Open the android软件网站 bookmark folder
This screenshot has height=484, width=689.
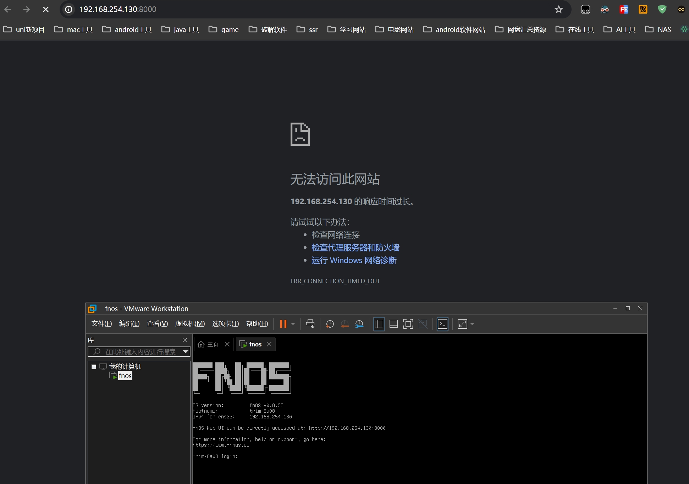[x=454, y=29]
